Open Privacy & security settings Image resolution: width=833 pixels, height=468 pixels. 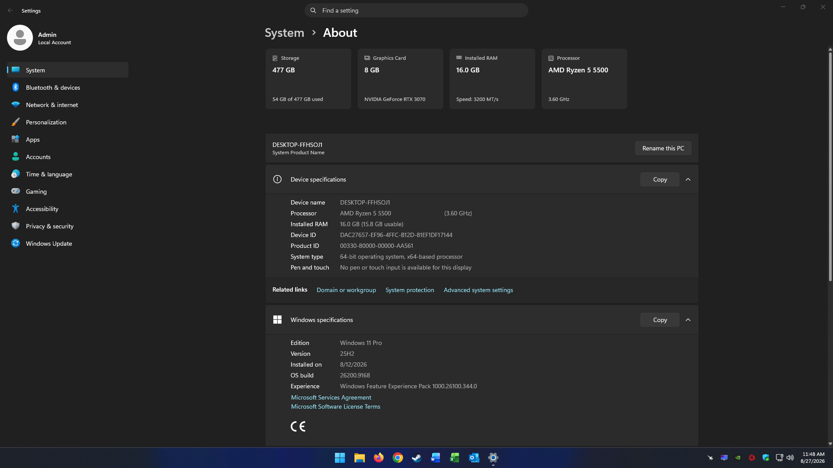pyautogui.click(x=68, y=226)
